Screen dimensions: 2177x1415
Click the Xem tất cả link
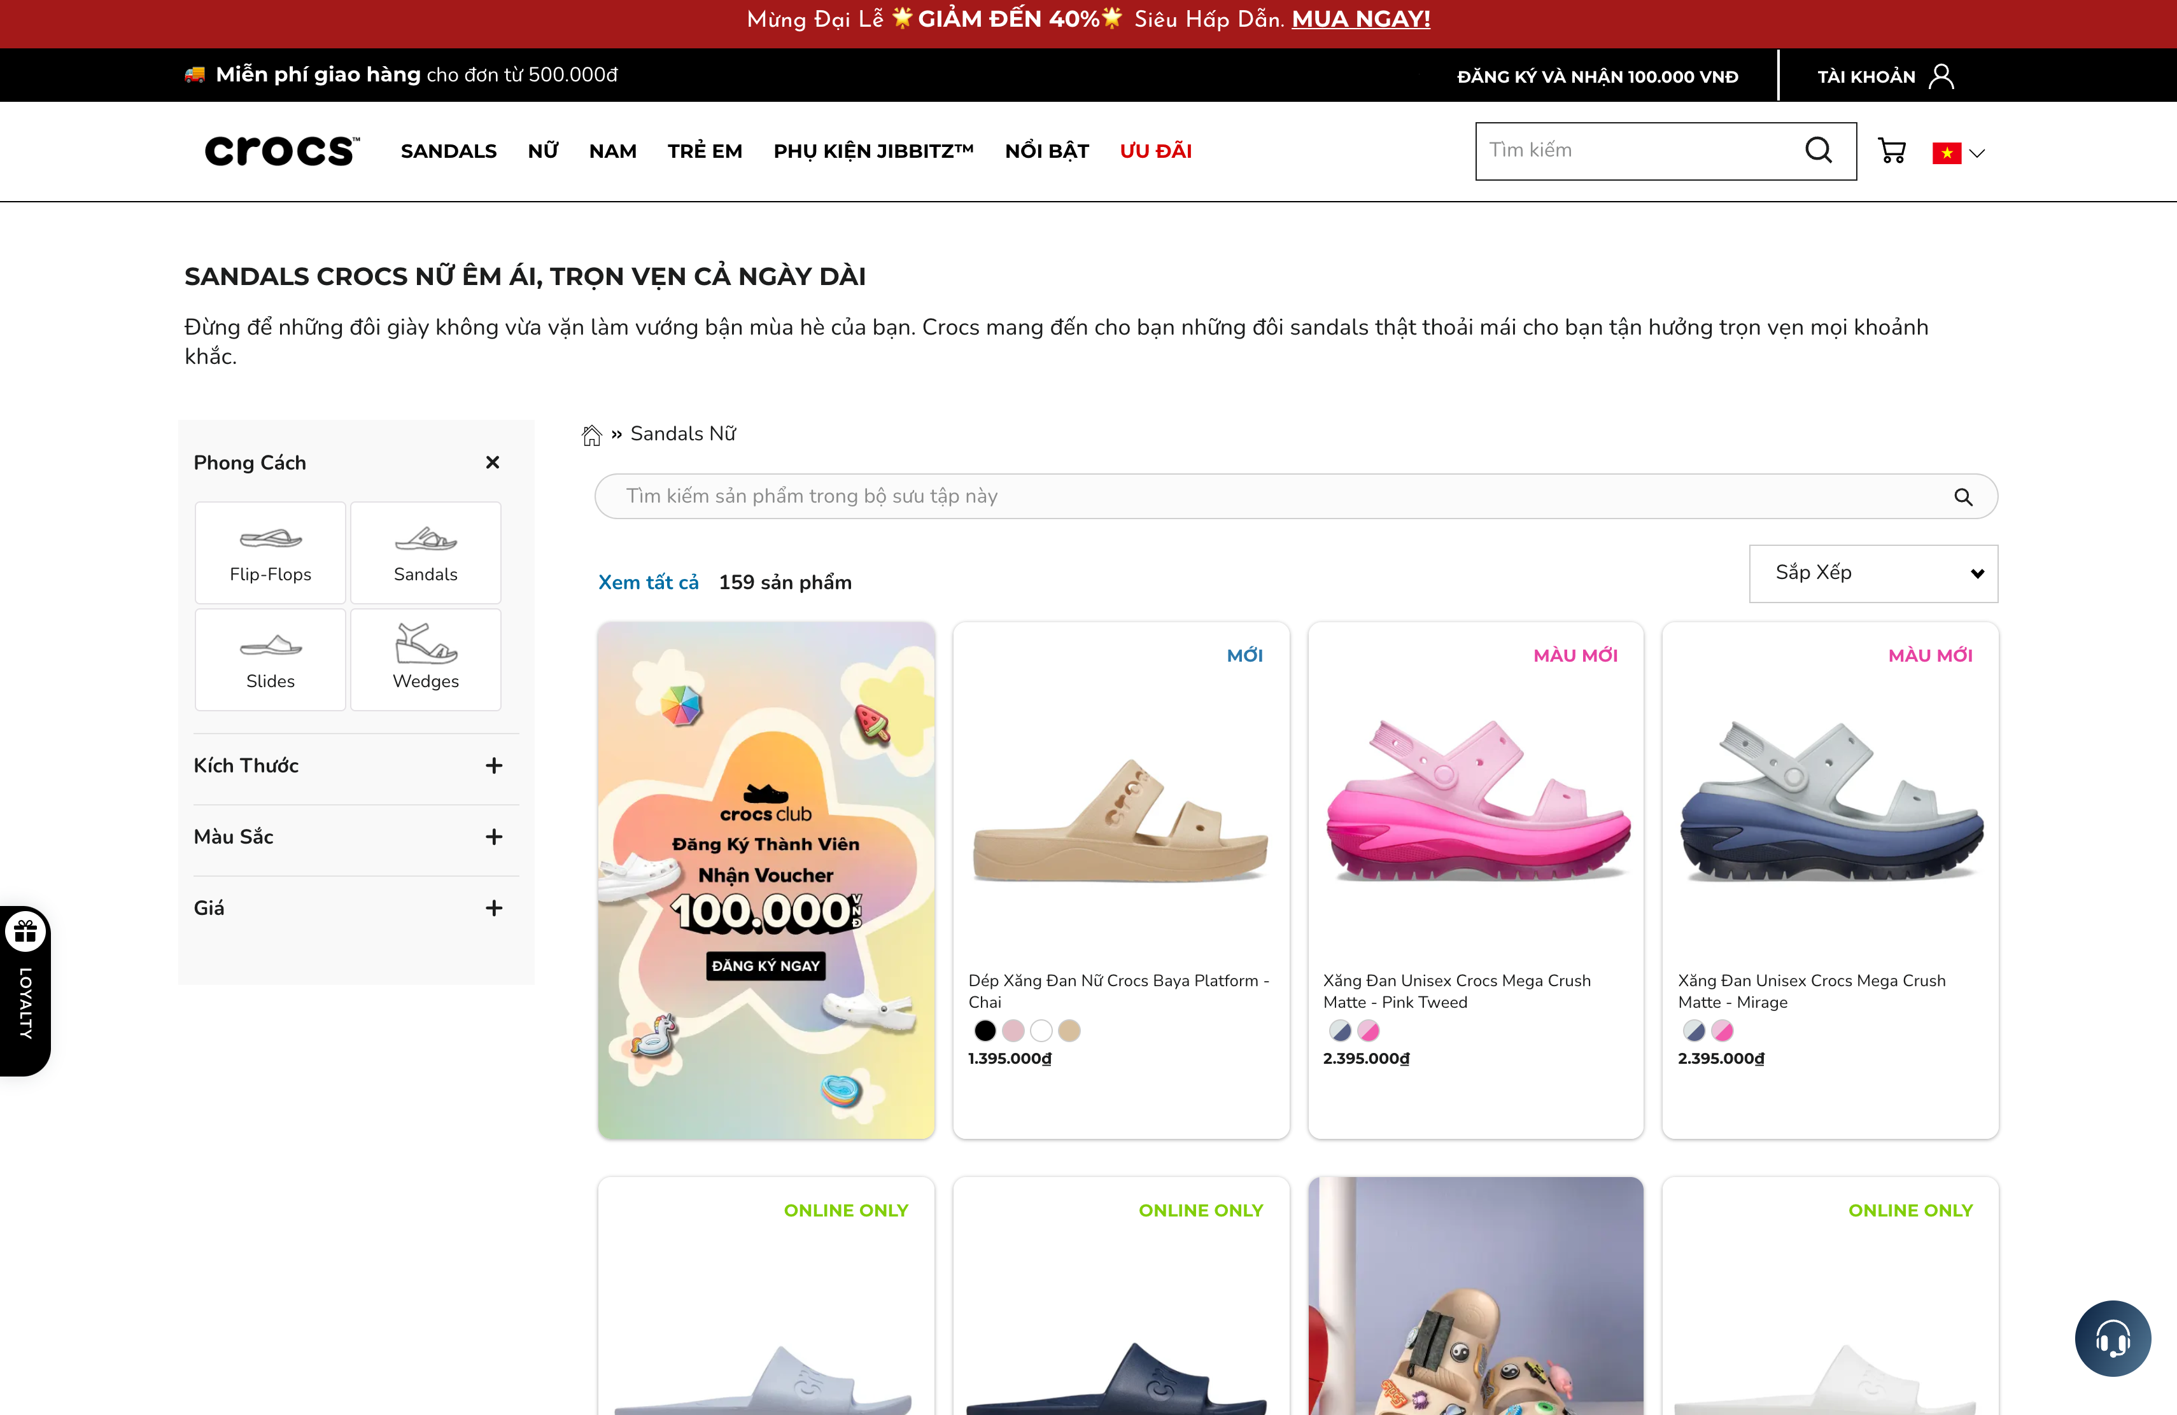click(647, 582)
